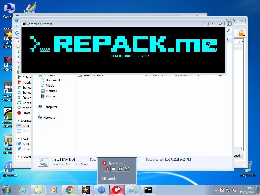The image size is (260, 195).
Task: Select qBittorrent Inactive status filter
Action: tap(24, 83)
